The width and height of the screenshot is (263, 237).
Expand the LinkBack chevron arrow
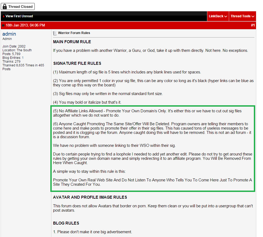point(226,16)
